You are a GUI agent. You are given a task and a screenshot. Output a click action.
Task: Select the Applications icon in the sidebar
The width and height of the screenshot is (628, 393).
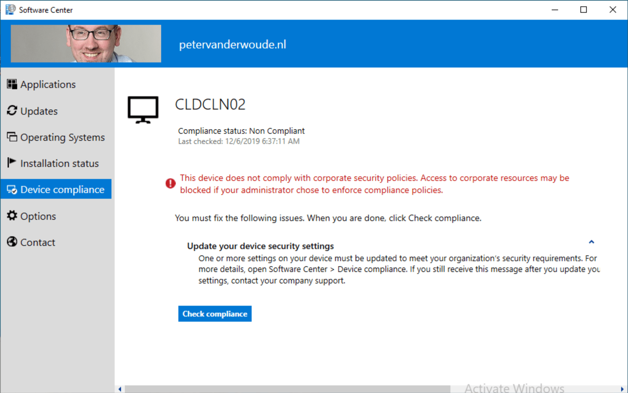point(12,84)
